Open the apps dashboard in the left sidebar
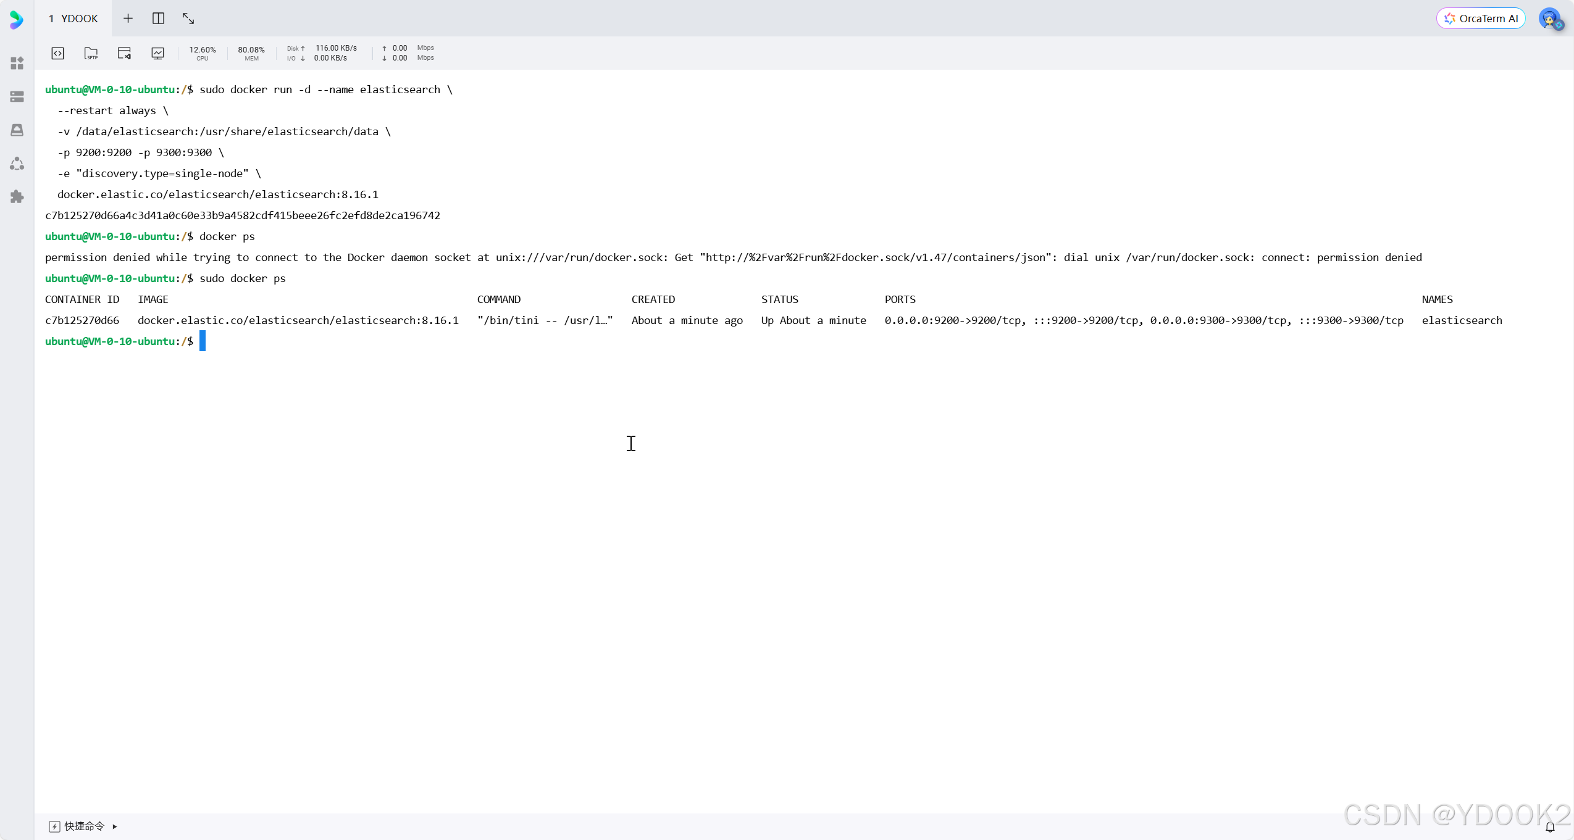Viewport: 1574px width, 840px height. tap(17, 62)
